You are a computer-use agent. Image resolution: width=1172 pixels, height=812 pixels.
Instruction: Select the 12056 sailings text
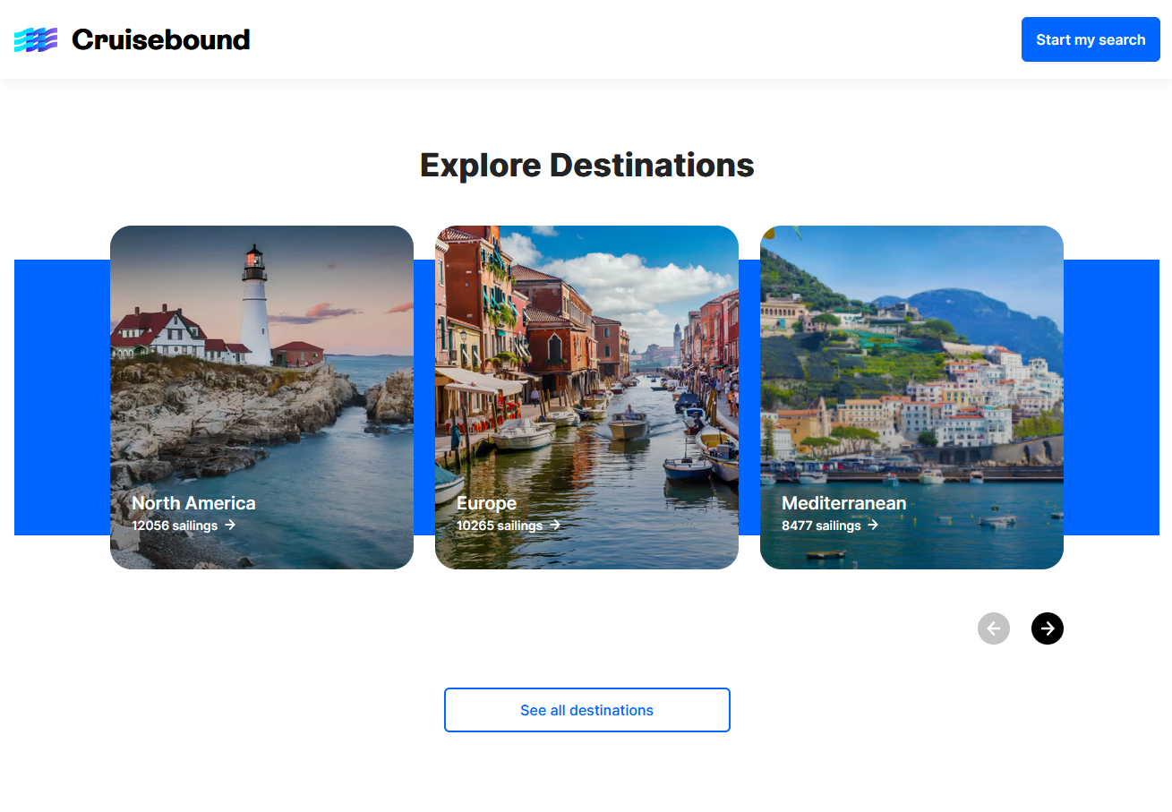pos(175,526)
